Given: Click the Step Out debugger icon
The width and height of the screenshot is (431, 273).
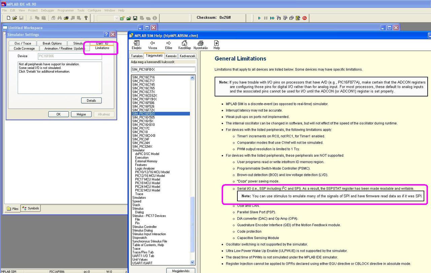Looking at the screenshot, I should [x=292, y=18].
